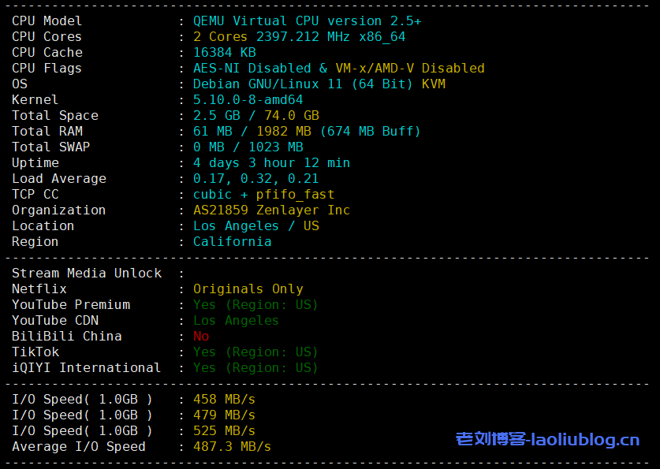The height and width of the screenshot is (469, 660).
Task: Click the Average I/O Speed 487.3 MB/s
Action: pos(232,447)
